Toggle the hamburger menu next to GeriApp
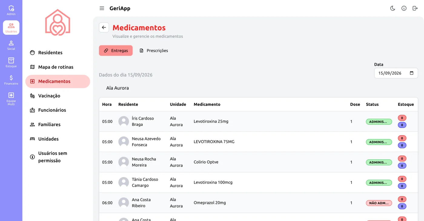The width and height of the screenshot is (424, 221). 102,8
